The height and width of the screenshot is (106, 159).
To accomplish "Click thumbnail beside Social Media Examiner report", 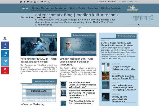I will click(x=105, y=76).
